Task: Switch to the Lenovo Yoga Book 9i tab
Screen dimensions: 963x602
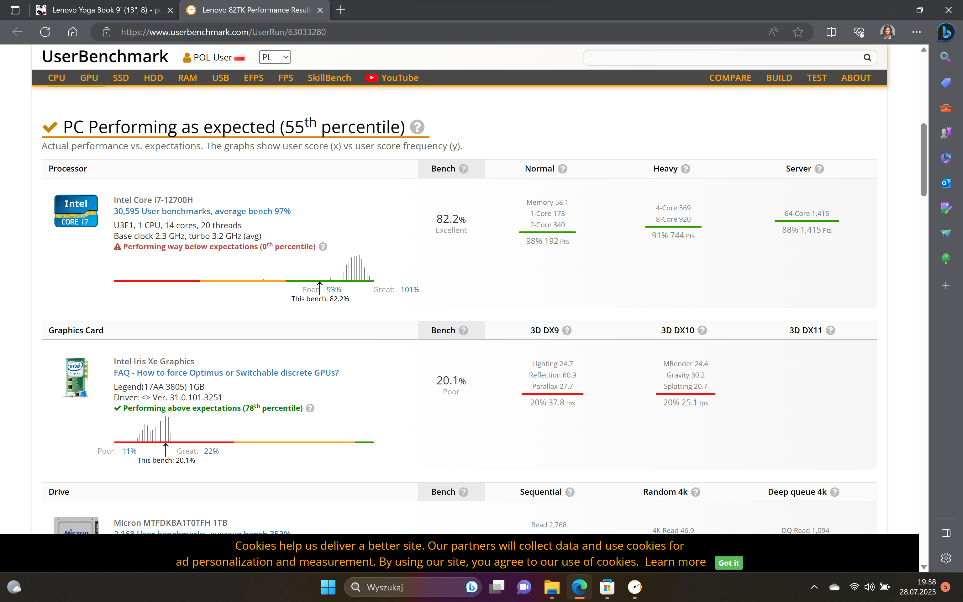Action: 105,10
